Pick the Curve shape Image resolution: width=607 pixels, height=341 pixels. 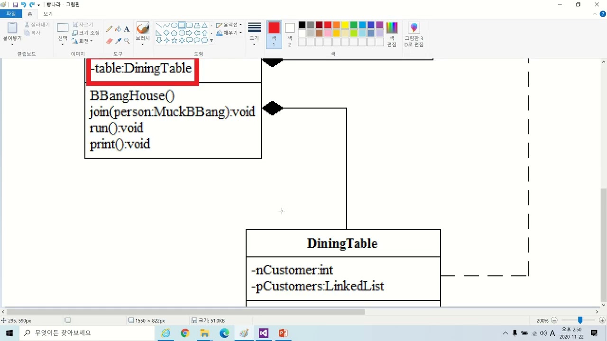click(x=166, y=26)
